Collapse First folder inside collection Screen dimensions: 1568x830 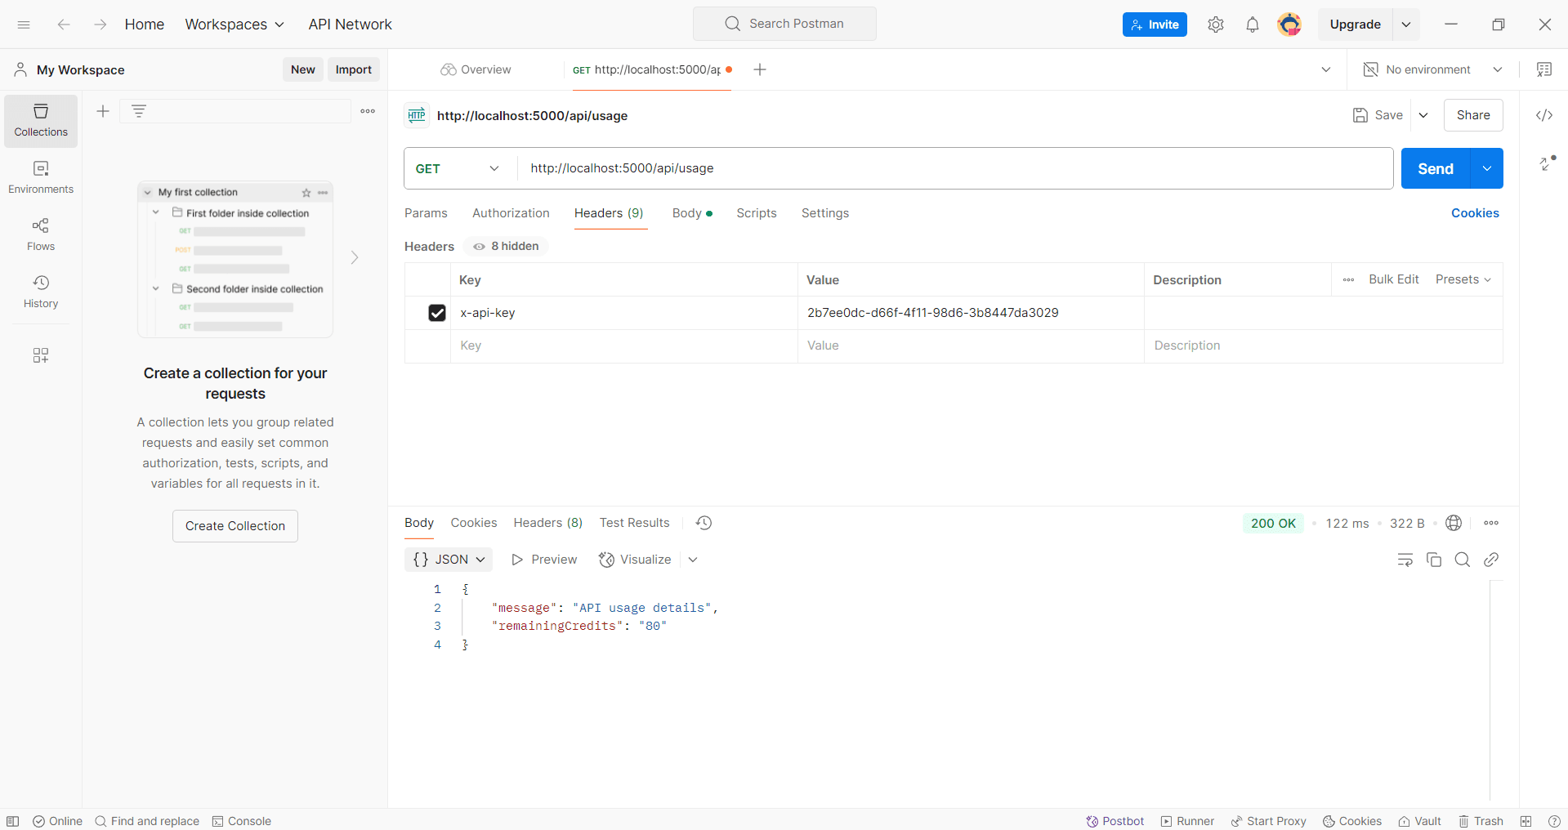(156, 212)
